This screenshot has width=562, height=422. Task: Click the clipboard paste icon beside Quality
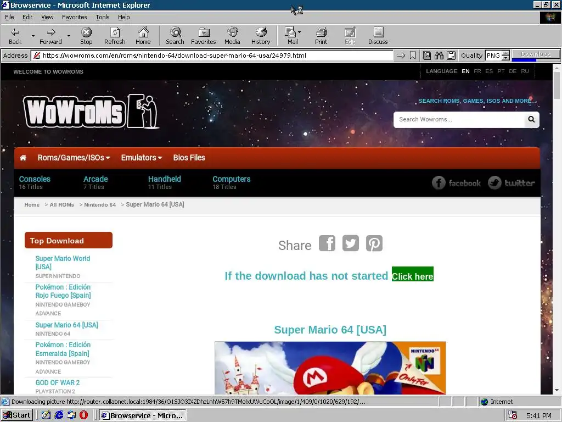[451, 55]
